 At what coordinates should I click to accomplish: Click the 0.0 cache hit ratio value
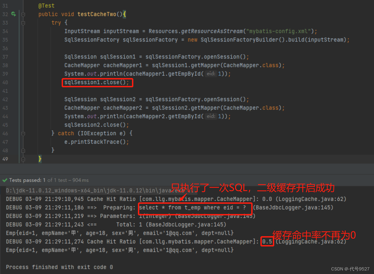[267, 199]
